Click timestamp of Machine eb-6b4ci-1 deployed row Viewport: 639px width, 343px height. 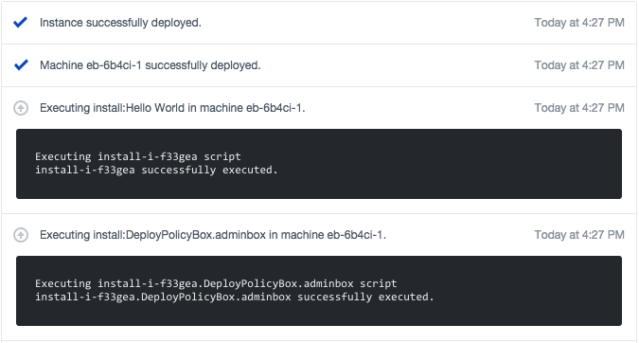pyautogui.click(x=579, y=65)
